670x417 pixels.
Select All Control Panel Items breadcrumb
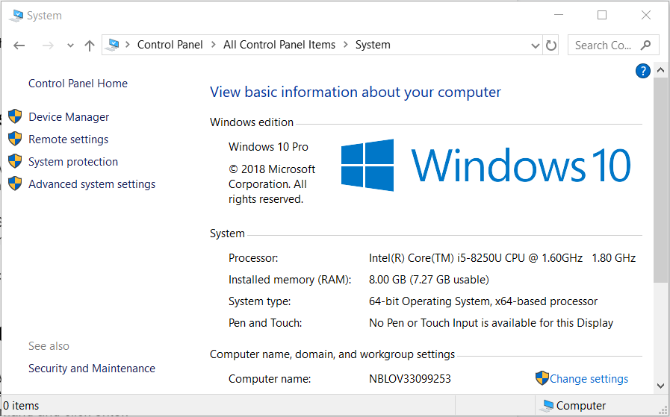[279, 45]
